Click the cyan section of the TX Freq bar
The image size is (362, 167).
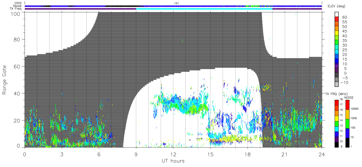point(204,9)
